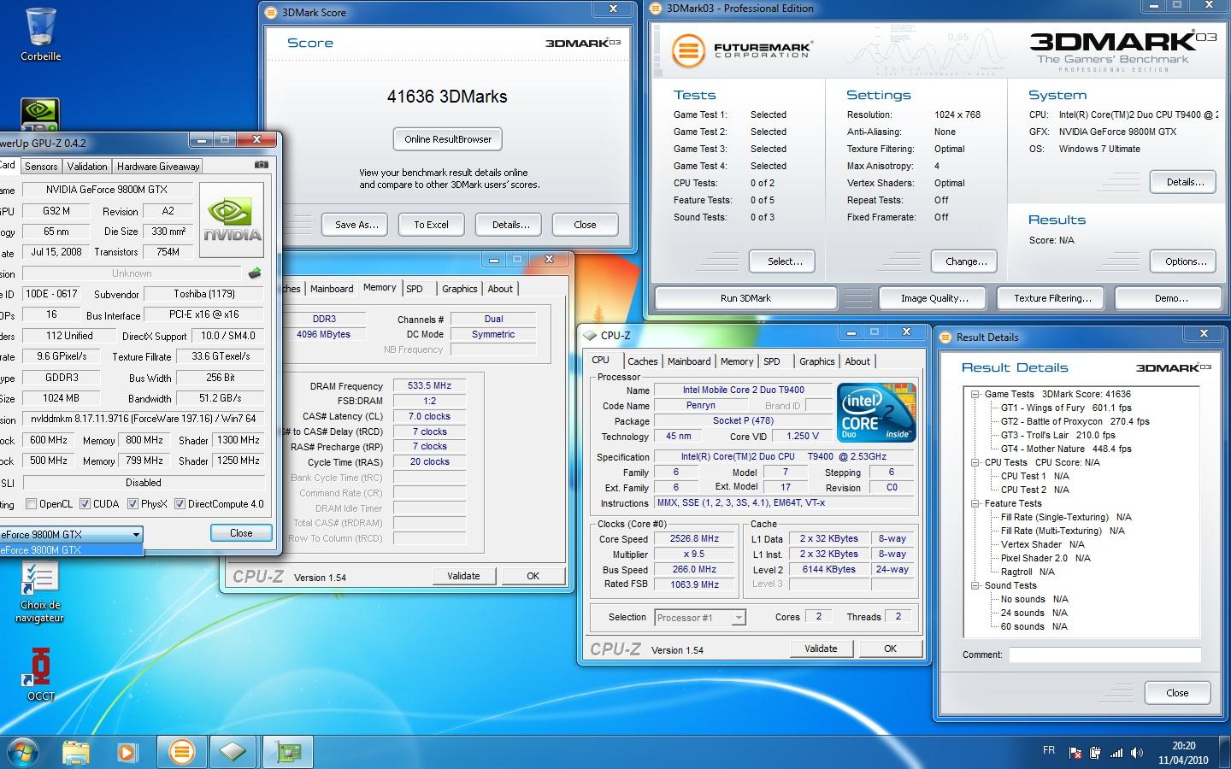1231x769 pixels.
Task: Open Graphics tab in front CPU-Z window
Action: [x=816, y=361]
